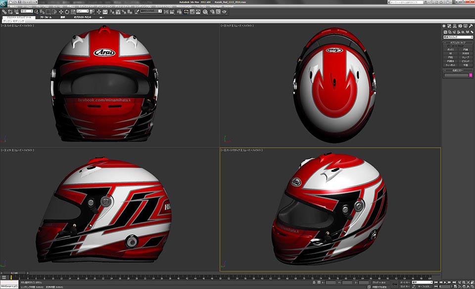Screen dimensions: 475x289
Task: Open the オブジェクト ペイント ribbon tab
Action: [x=83, y=17]
